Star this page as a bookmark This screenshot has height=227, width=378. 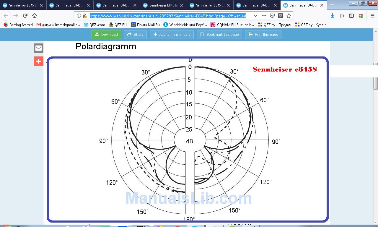[x=289, y=16]
